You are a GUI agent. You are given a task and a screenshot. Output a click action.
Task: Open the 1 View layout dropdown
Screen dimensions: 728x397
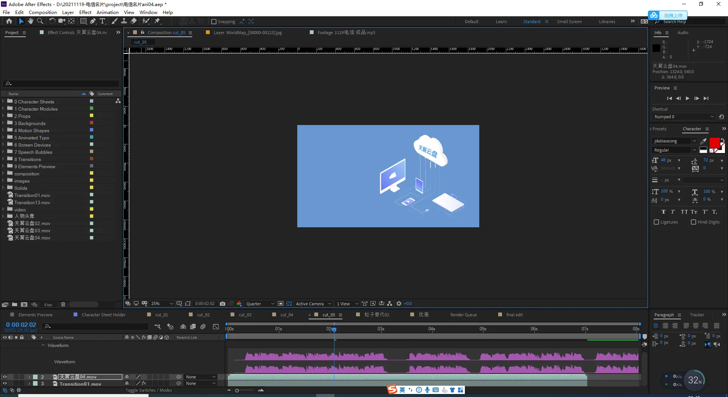pos(347,304)
